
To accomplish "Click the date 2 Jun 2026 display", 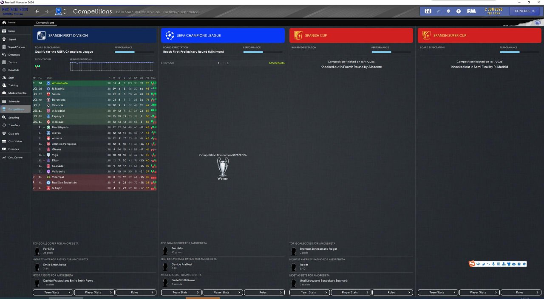I will tap(495, 11).
